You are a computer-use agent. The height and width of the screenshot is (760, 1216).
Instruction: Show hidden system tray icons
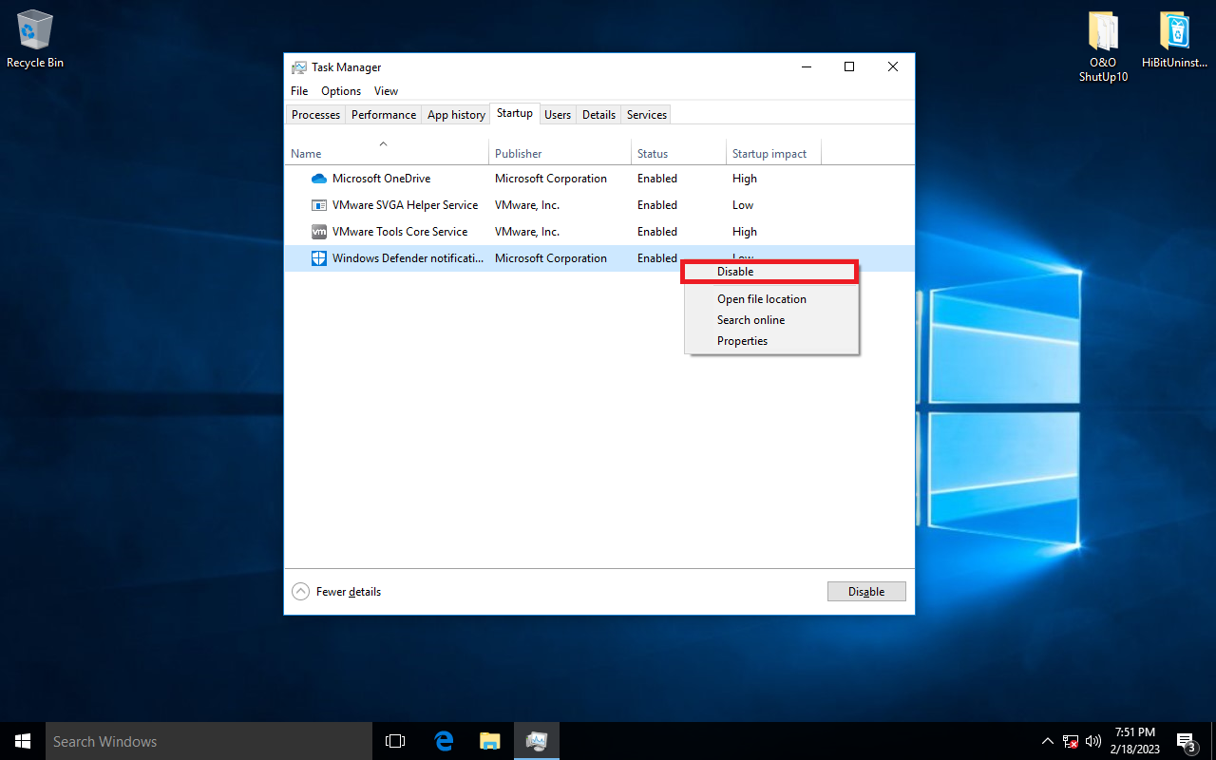pyautogui.click(x=1048, y=741)
